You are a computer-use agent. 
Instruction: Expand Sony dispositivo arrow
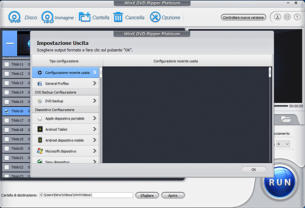(95, 162)
